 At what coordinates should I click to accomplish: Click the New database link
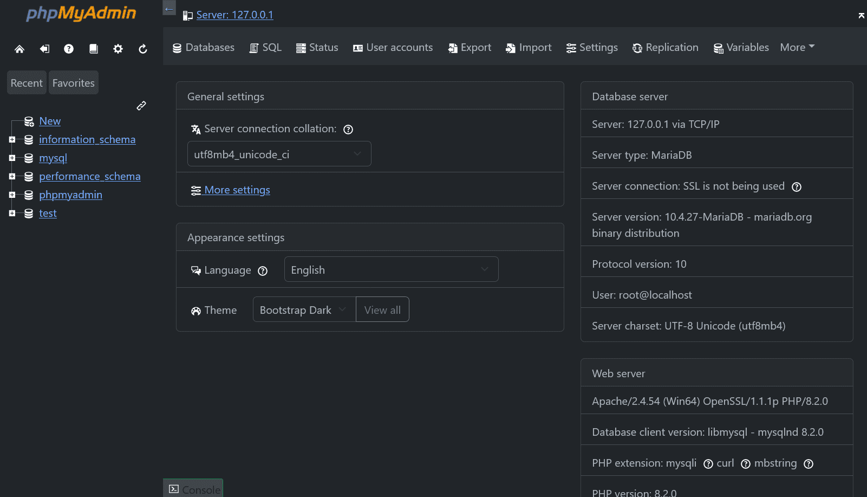[50, 121]
